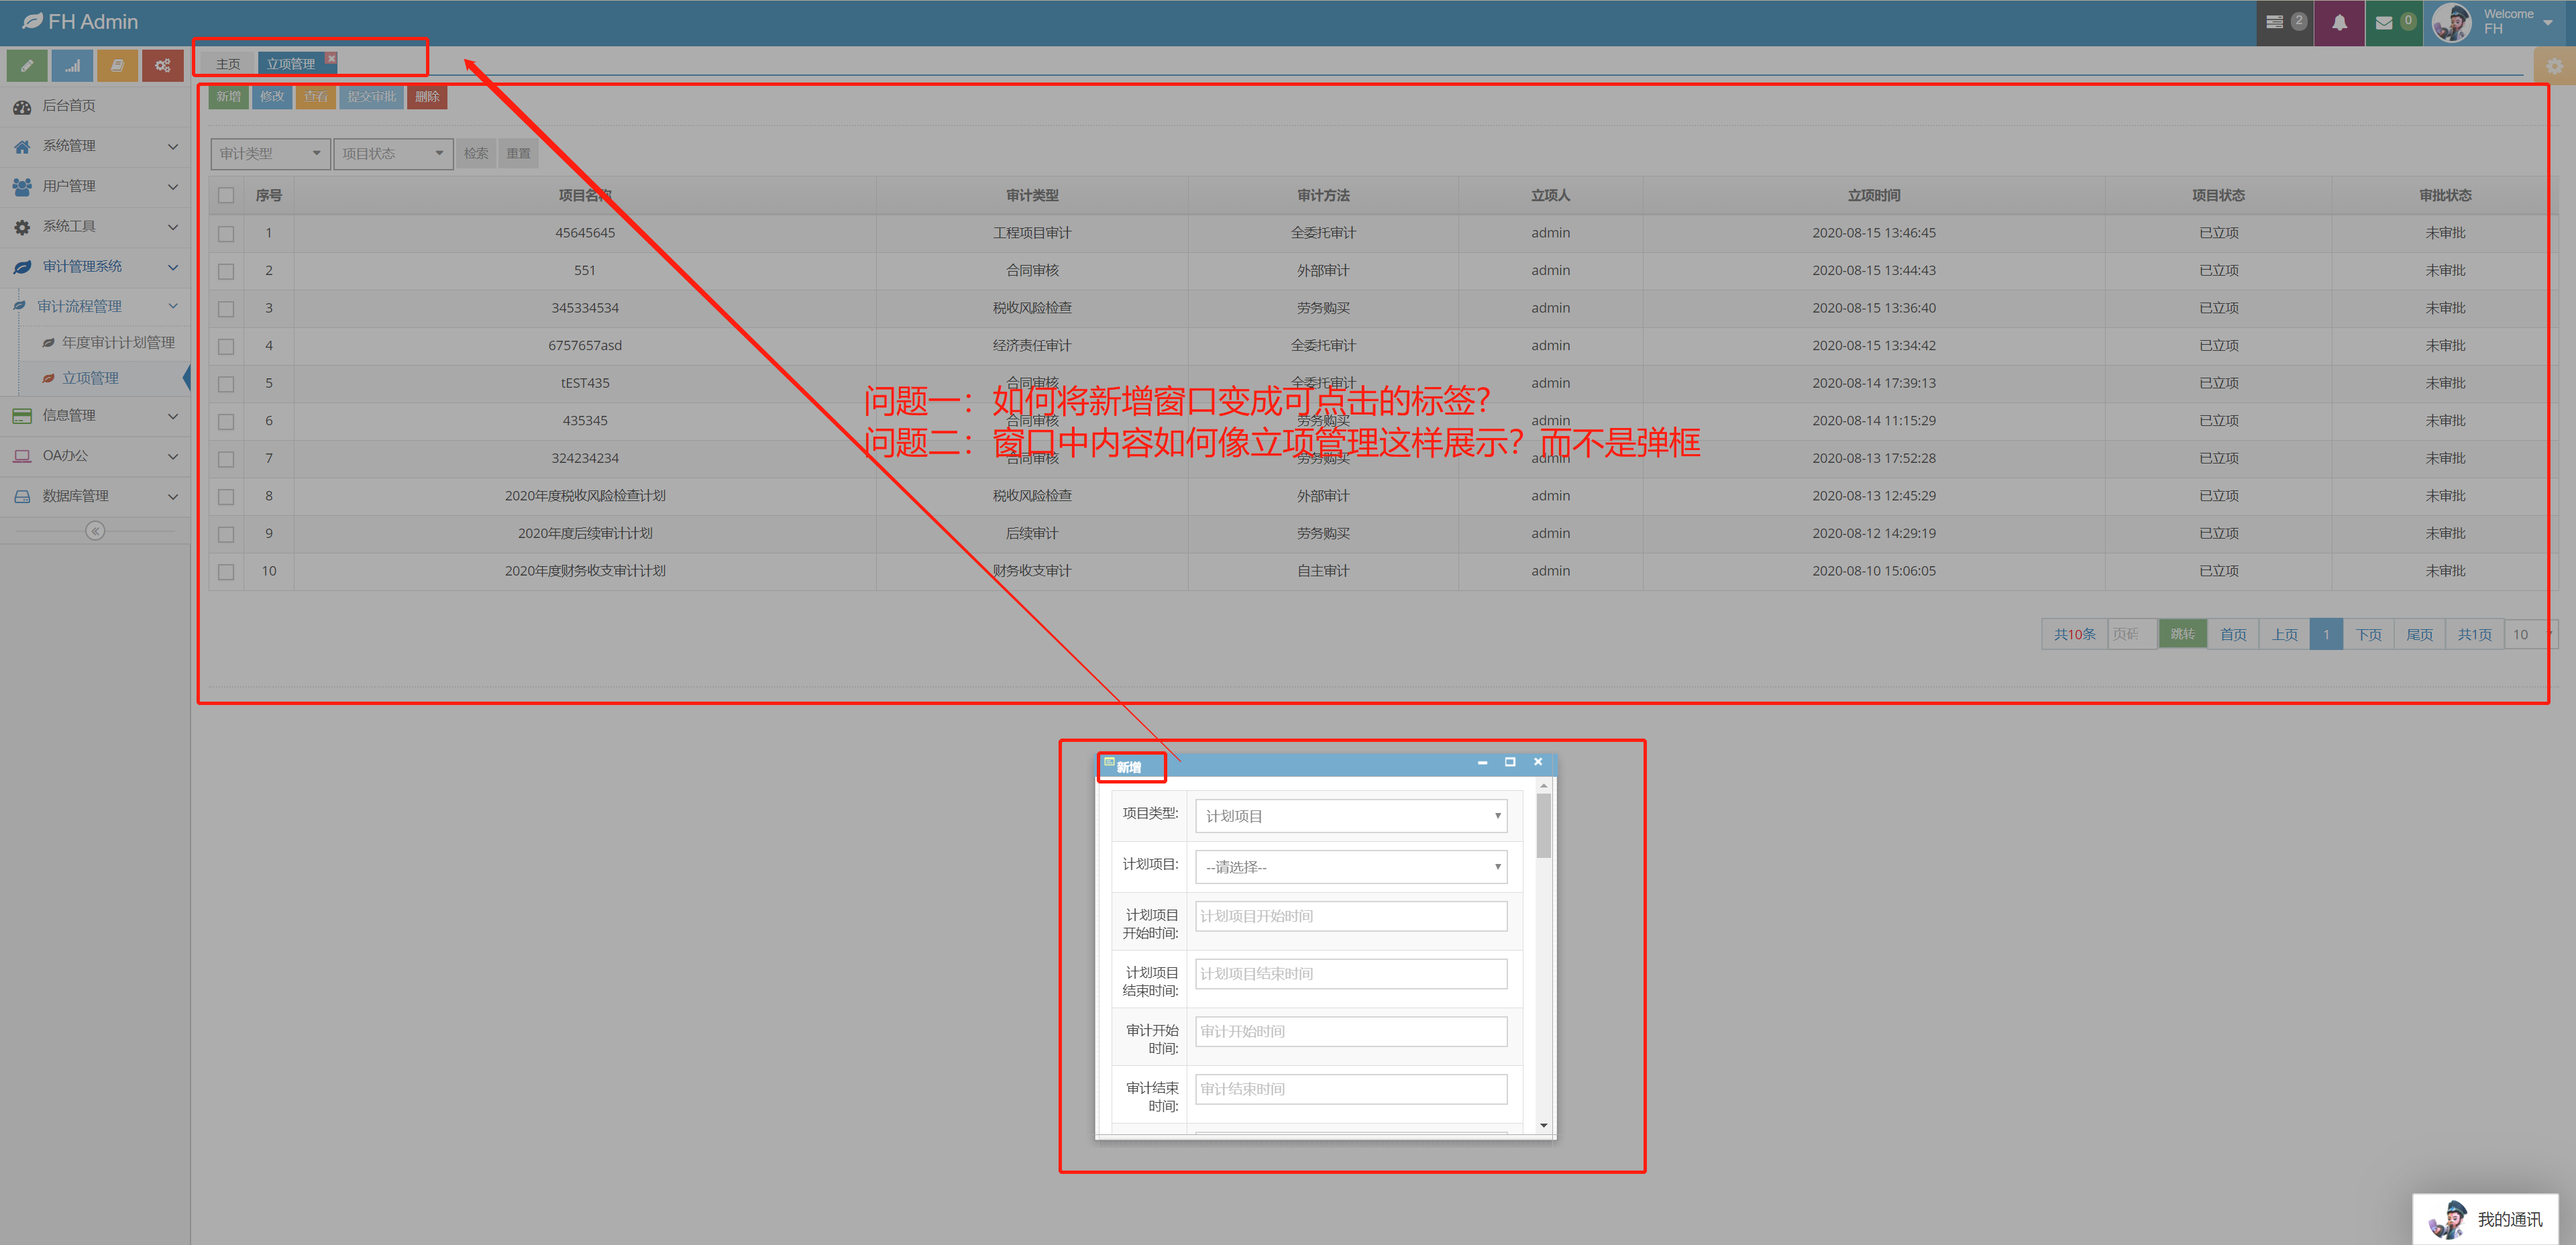Expand 用户管理 menu

pos(95,186)
